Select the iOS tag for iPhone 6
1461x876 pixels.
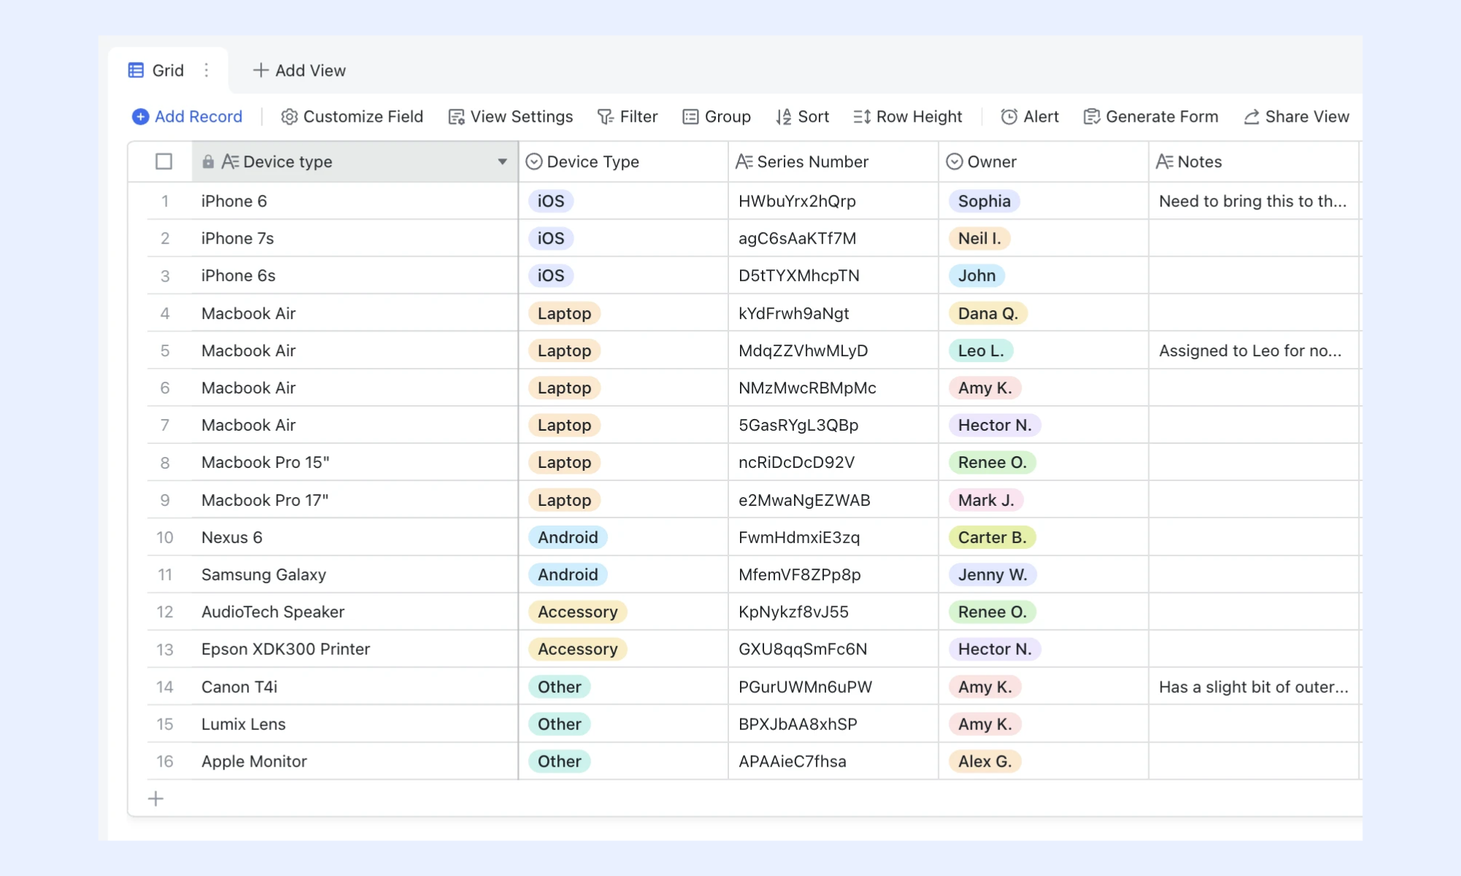click(x=551, y=201)
